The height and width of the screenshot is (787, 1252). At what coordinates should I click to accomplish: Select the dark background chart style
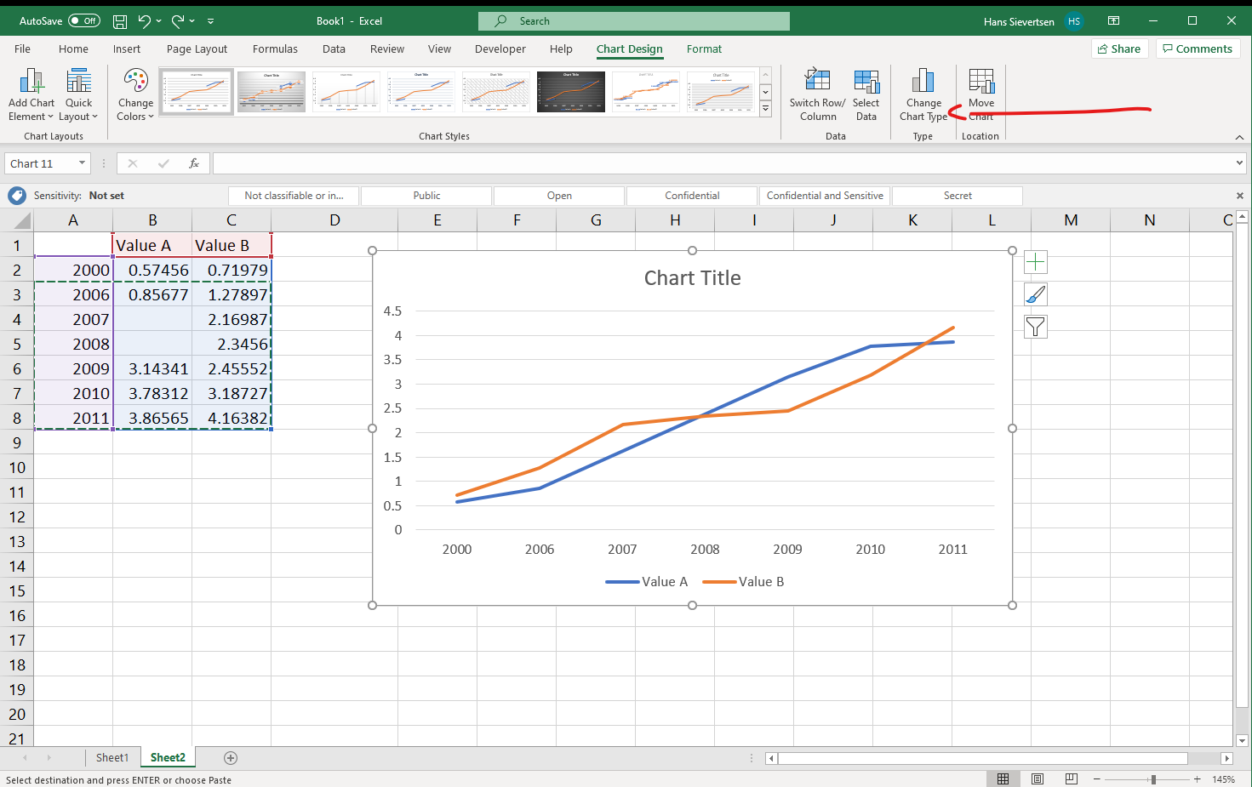571,92
